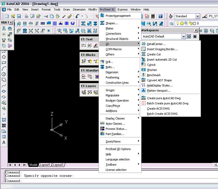Image resolution: width=218 pixels, height=189 pixels.
Task: Expand the Display Classes submenu
Action: coord(120,118)
